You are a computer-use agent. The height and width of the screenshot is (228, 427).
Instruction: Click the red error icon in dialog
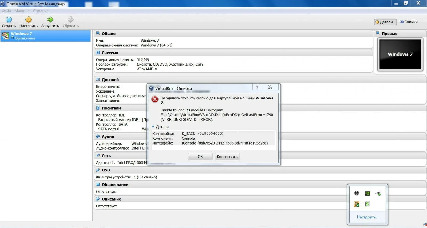click(x=155, y=99)
